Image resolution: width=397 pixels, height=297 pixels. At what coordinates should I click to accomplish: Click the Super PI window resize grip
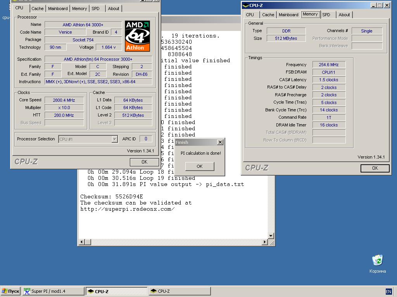coord(272,243)
